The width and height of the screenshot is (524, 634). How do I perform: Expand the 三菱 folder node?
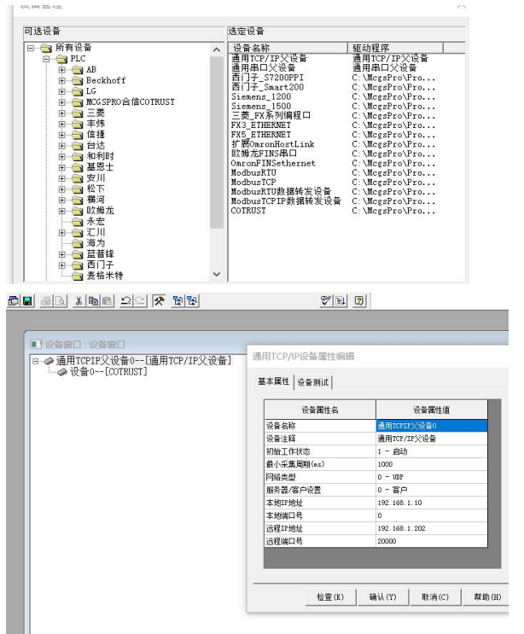pyautogui.click(x=61, y=113)
